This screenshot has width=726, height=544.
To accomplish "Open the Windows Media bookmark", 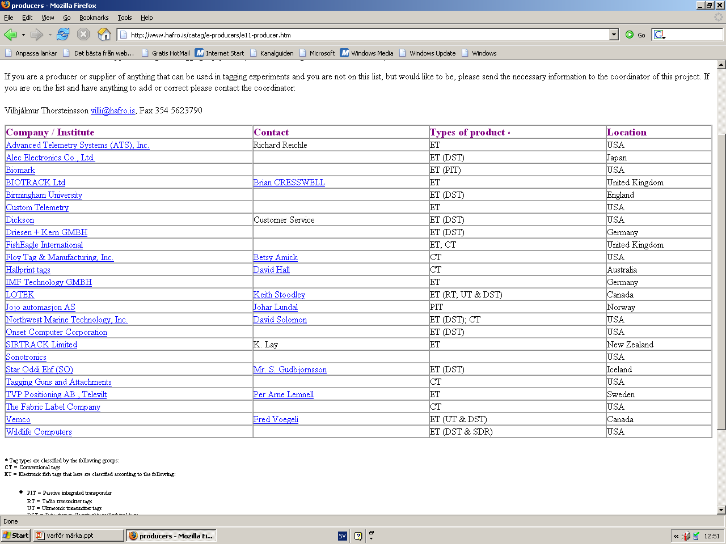I will tap(367, 53).
